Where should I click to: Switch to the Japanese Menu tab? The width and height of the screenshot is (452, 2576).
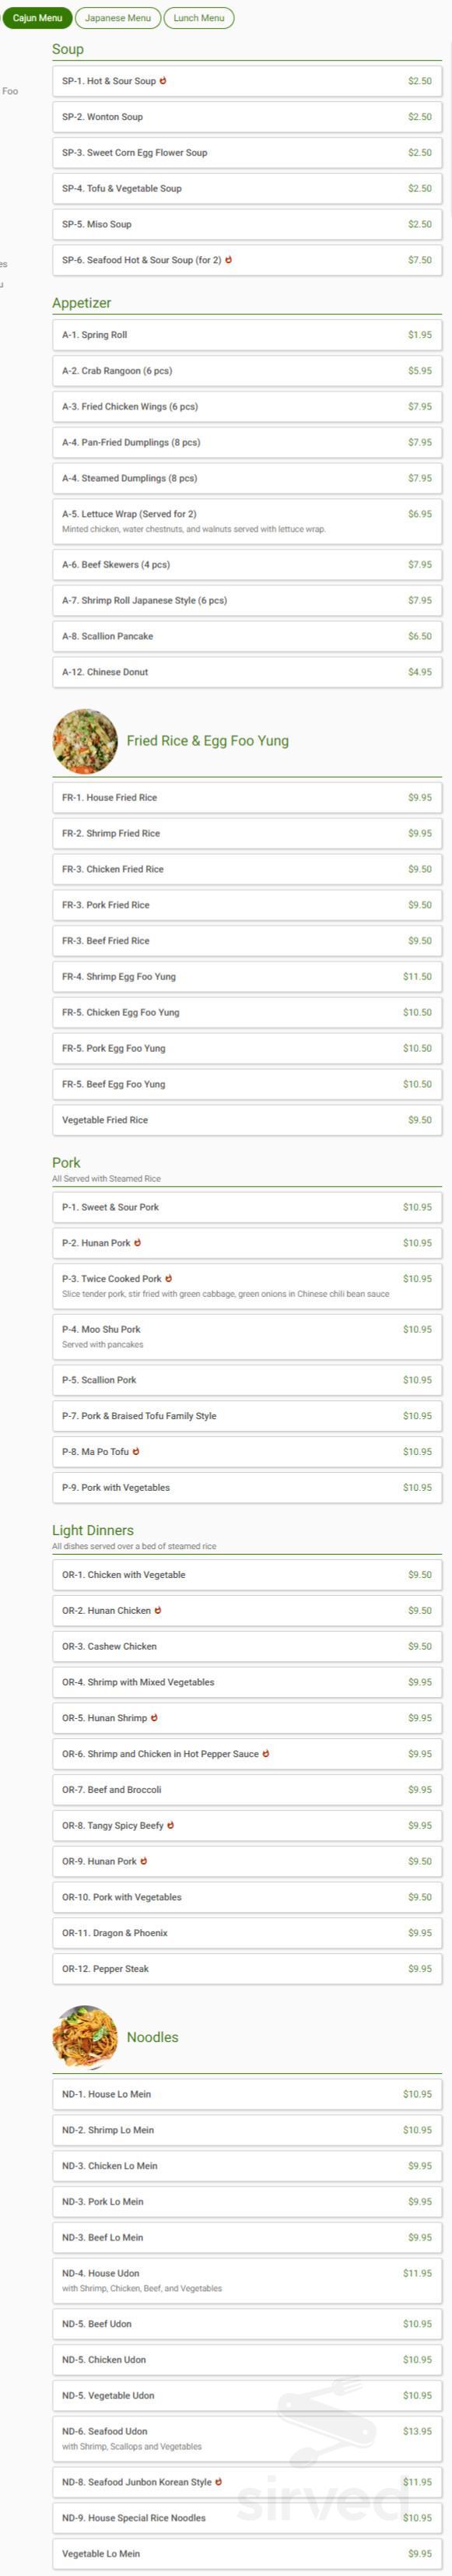(119, 17)
